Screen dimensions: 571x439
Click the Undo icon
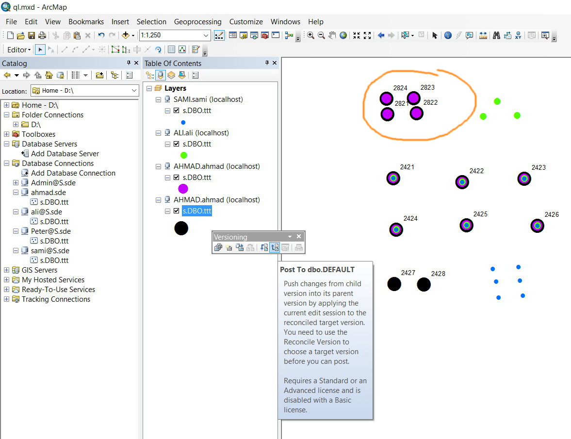click(101, 35)
